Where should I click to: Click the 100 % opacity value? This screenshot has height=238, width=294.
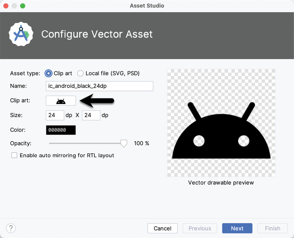tap(141, 143)
